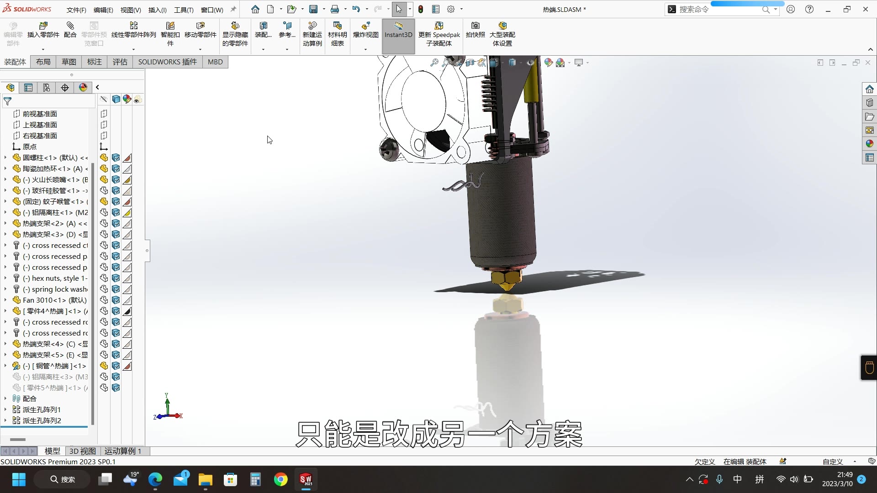
Task: Click Update Speedpak Subassemblies
Action: pyautogui.click(x=439, y=34)
